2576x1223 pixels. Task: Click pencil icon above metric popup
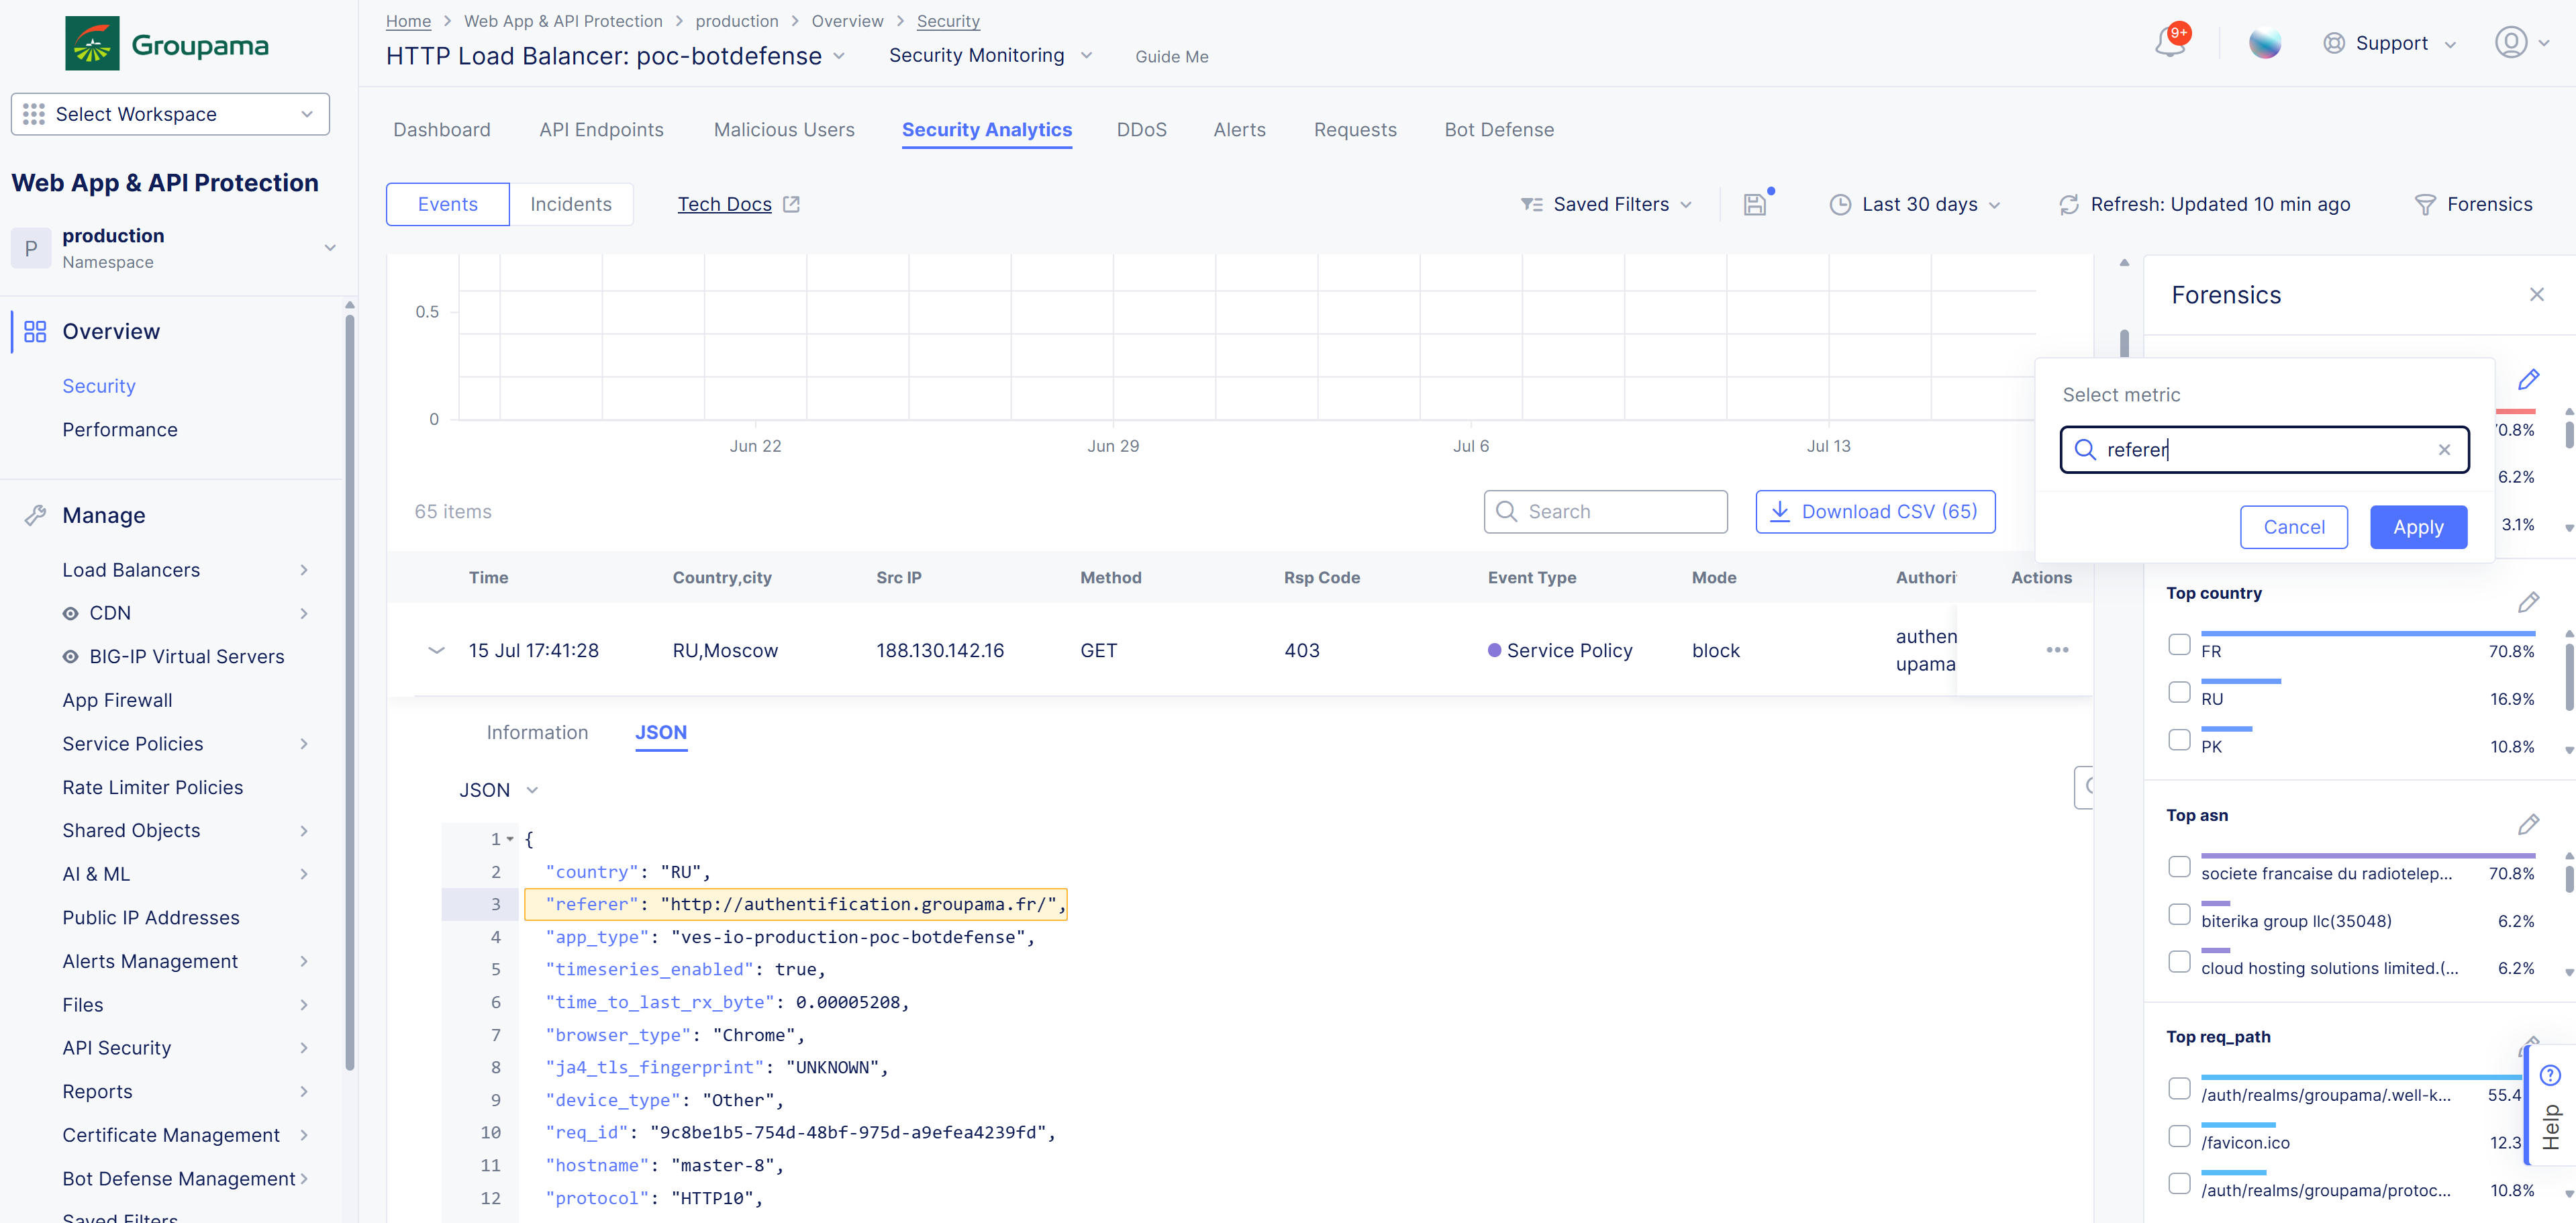(x=2528, y=379)
